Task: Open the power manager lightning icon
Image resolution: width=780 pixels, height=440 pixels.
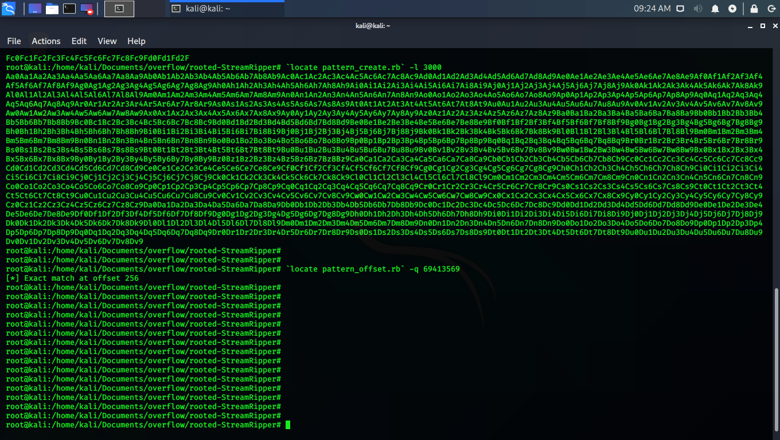Action: (732, 9)
